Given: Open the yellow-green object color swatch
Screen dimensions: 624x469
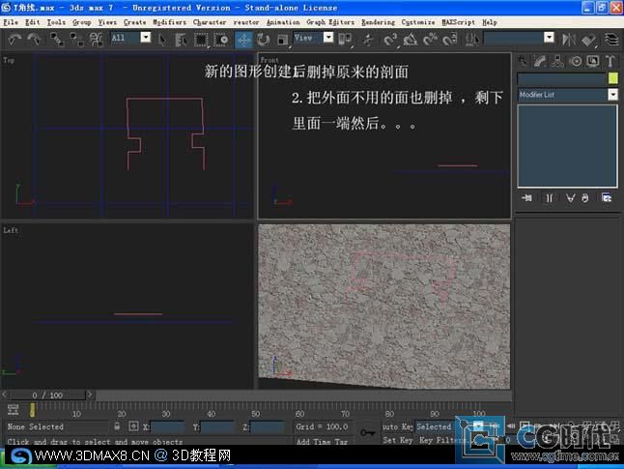Looking at the screenshot, I should (612, 78).
